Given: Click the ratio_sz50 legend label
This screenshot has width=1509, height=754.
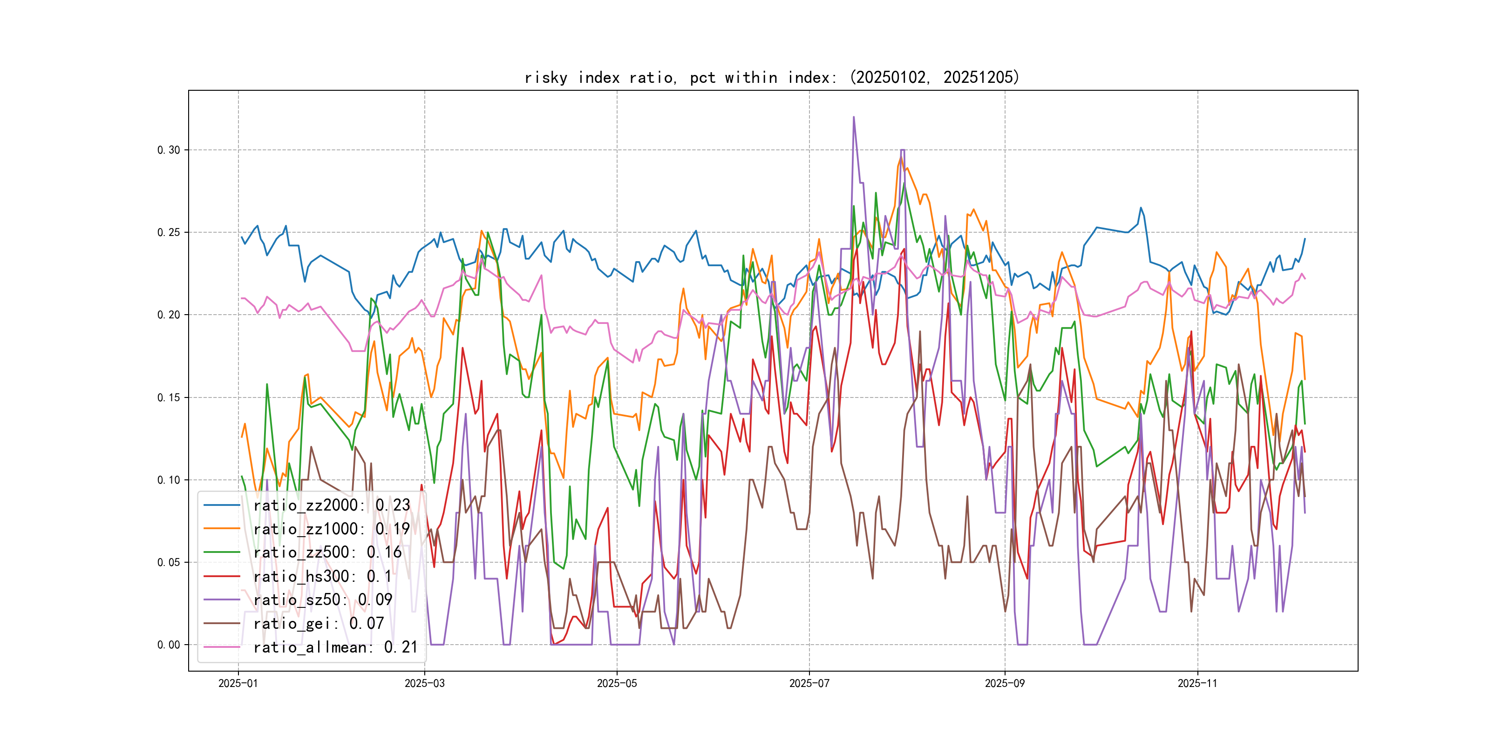Looking at the screenshot, I should click(x=323, y=600).
